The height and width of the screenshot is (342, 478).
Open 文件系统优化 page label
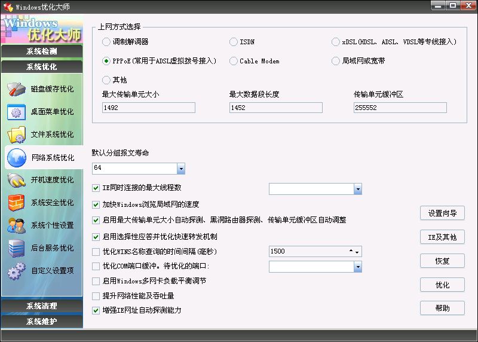pyautogui.click(x=52, y=135)
